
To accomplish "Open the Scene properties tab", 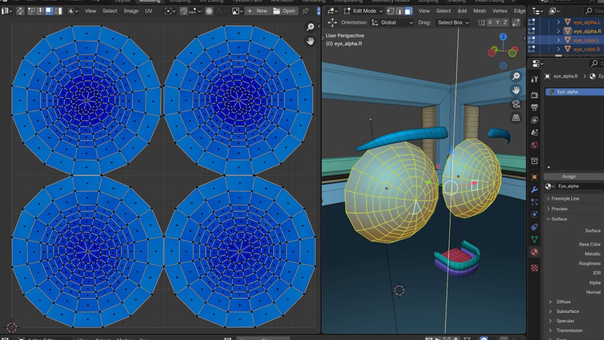I will pyautogui.click(x=534, y=132).
